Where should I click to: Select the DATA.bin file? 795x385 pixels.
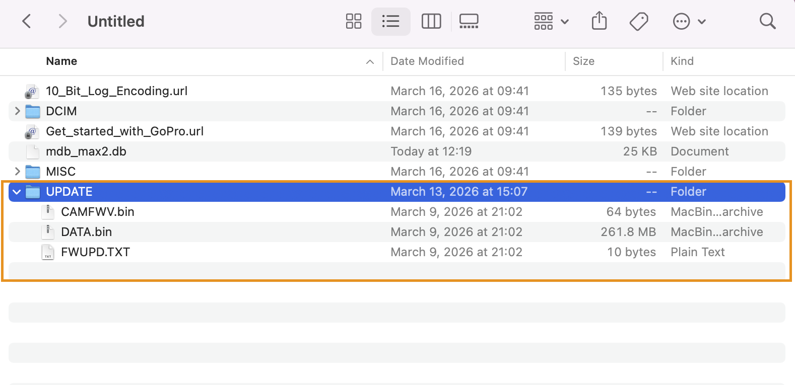point(86,232)
